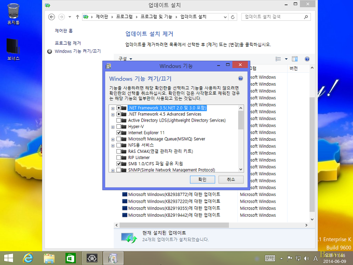Screen dimensions: 353x265
Task: Click the update list horizontal scrollbar
Action: click(174, 225)
